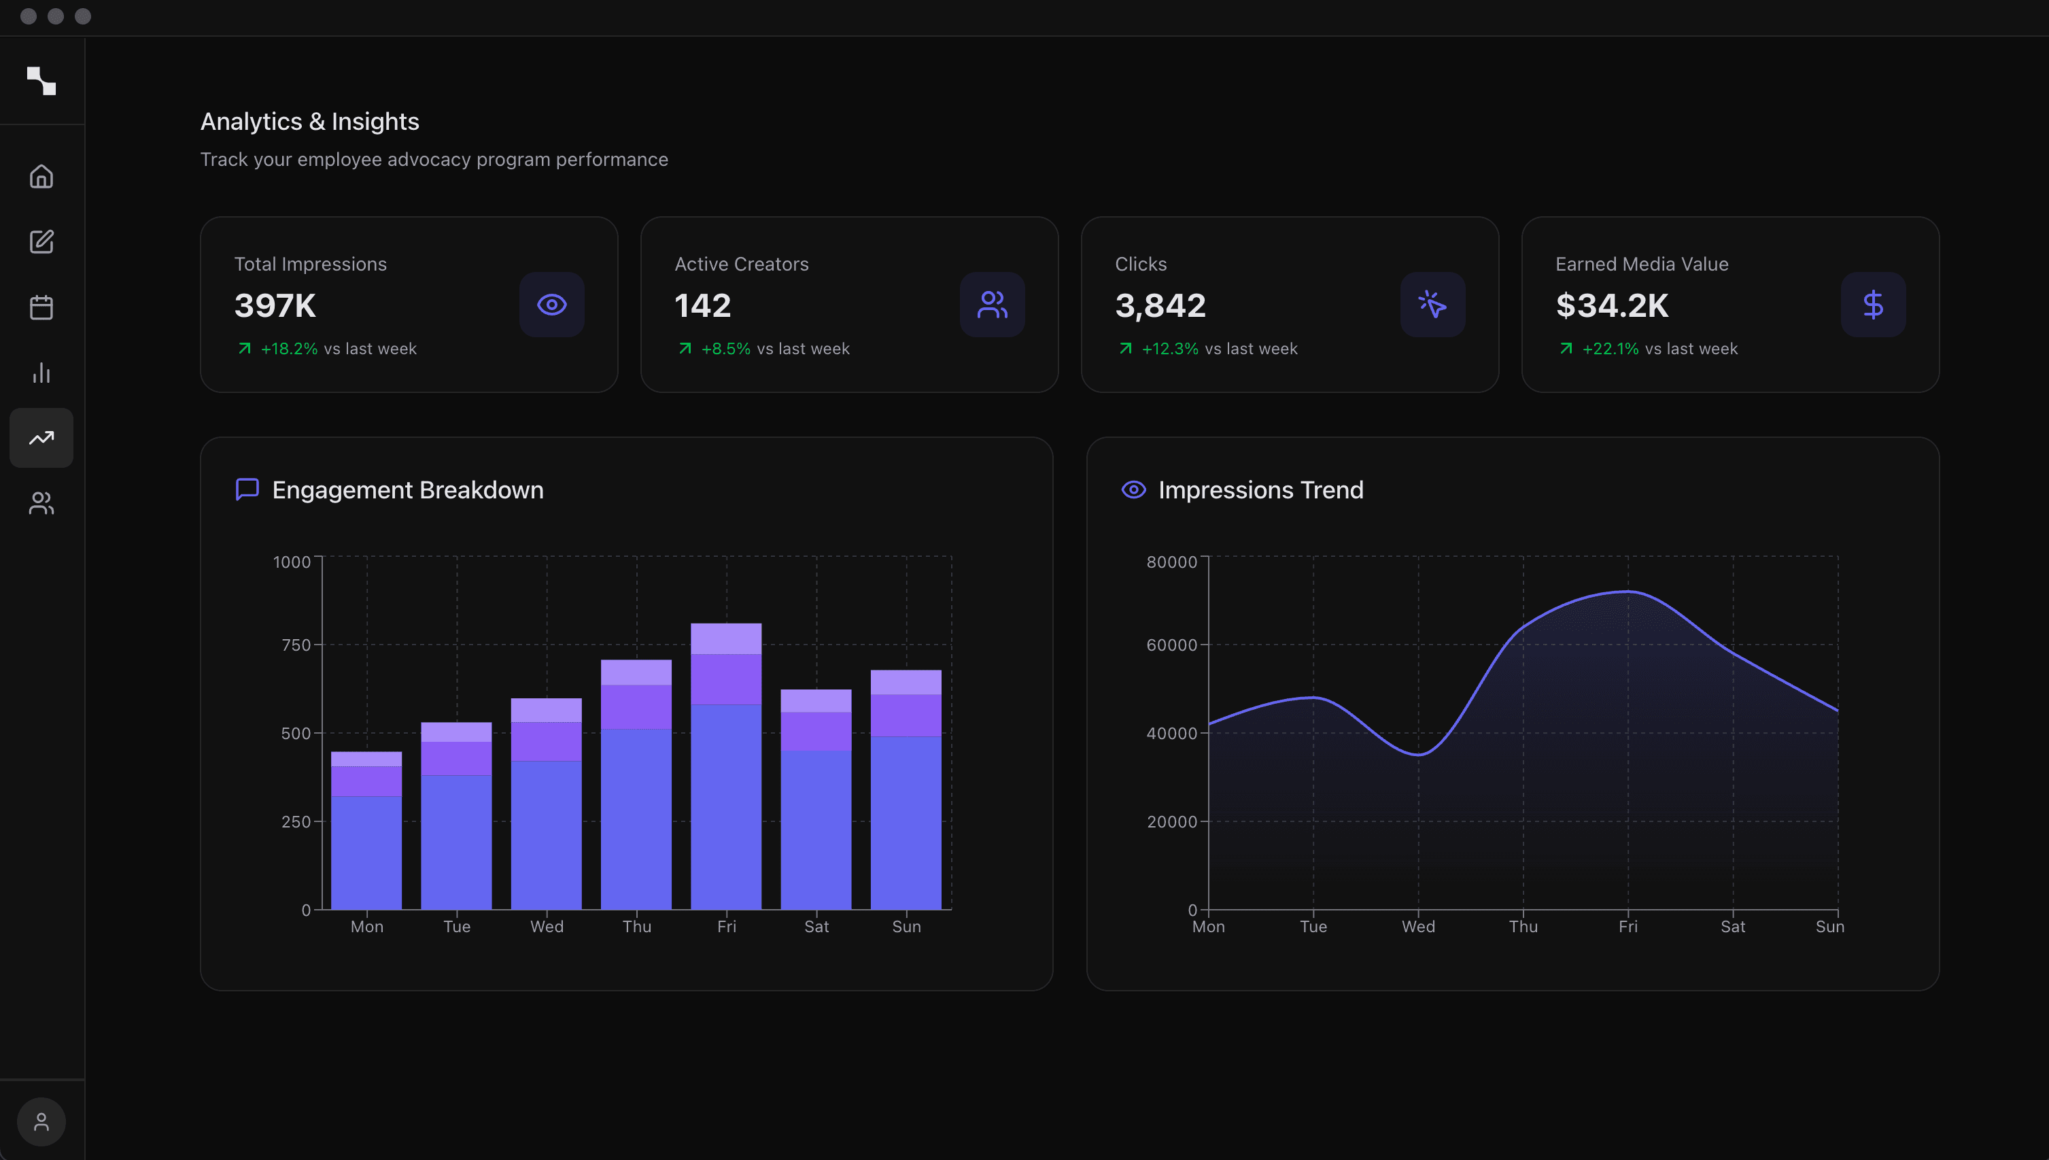This screenshot has width=2049, height=1160.
Task: Click the eye icon beside Impressions Trend
Action: 1133,489
